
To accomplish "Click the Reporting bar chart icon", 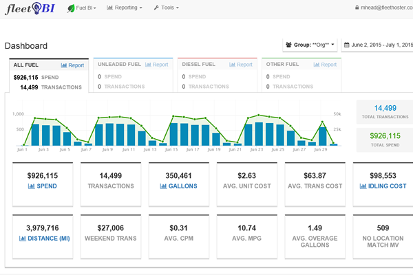I will [109, 8].
